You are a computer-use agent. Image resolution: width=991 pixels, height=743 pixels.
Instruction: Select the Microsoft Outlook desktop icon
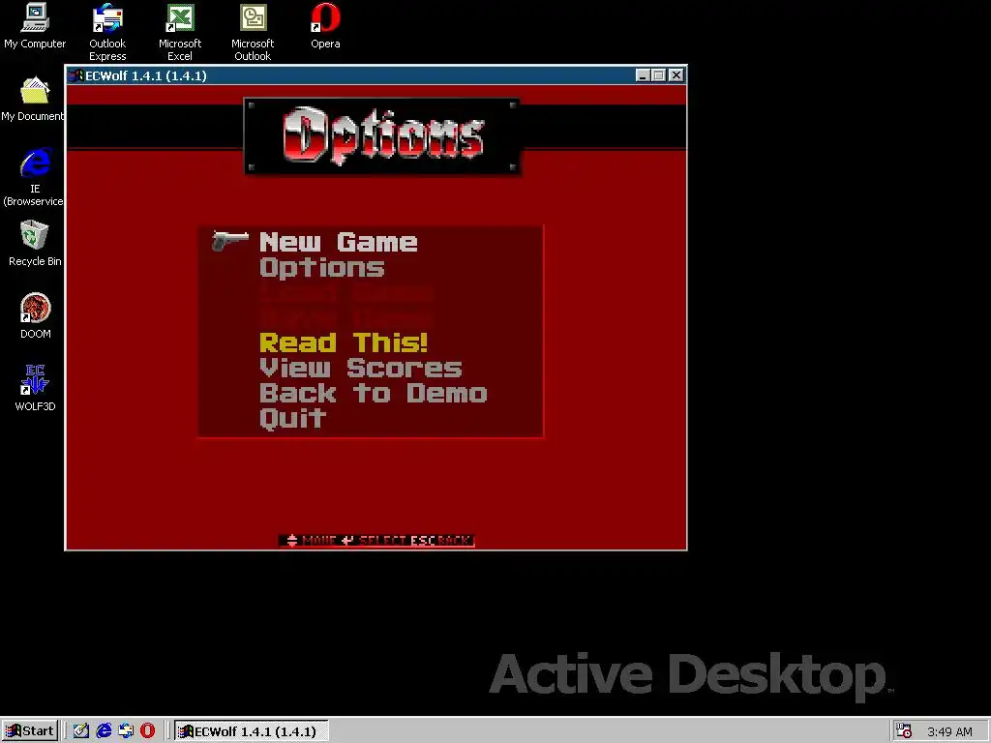[x=253, y=32]
